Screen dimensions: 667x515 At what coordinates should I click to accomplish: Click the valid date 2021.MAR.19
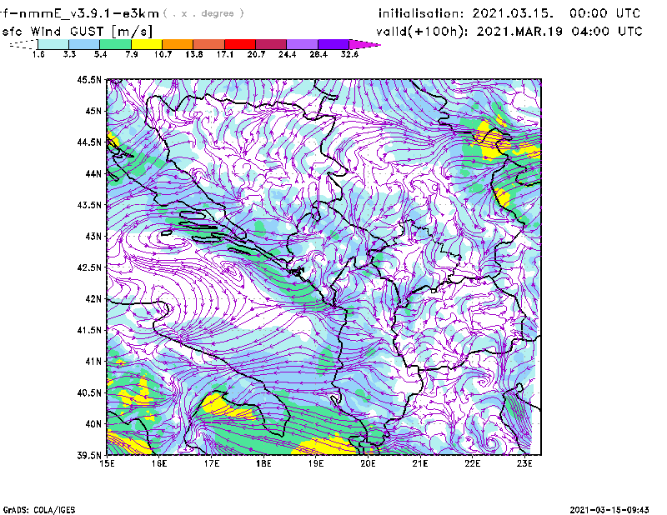click(519, 32)
